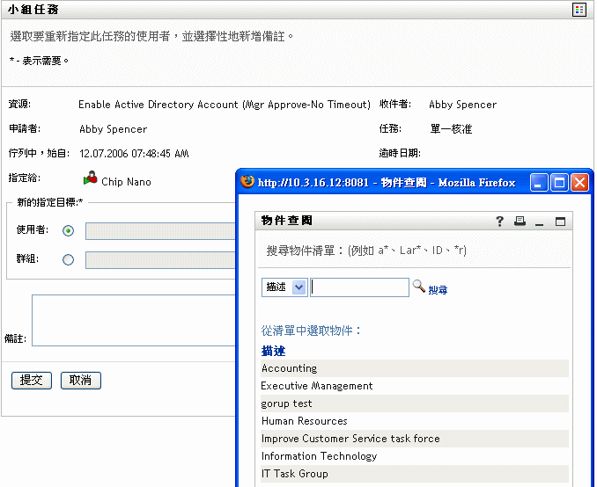Click the 取消 cancel button
The width and height of the screenshot is (597, 487).
(81, 380)
